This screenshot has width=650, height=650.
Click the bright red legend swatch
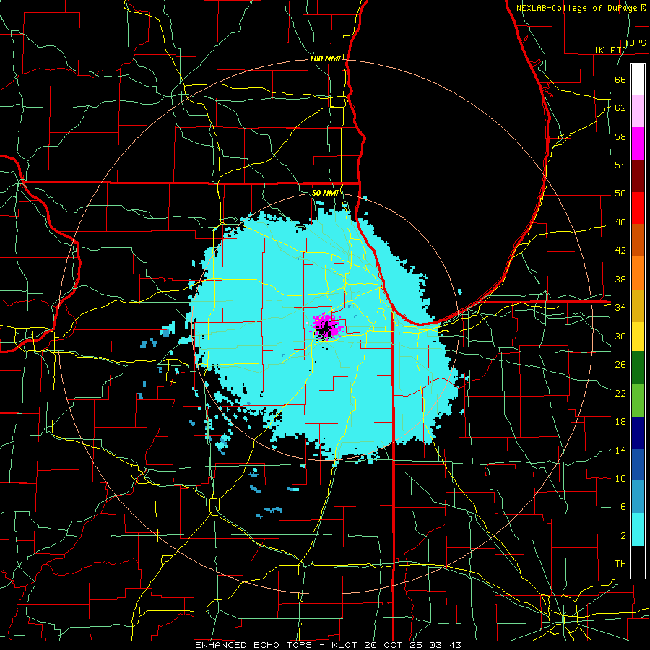click(x=638, y=208)
